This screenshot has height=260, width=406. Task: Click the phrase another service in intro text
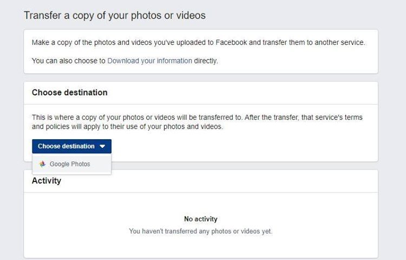(x=340, y=42)
